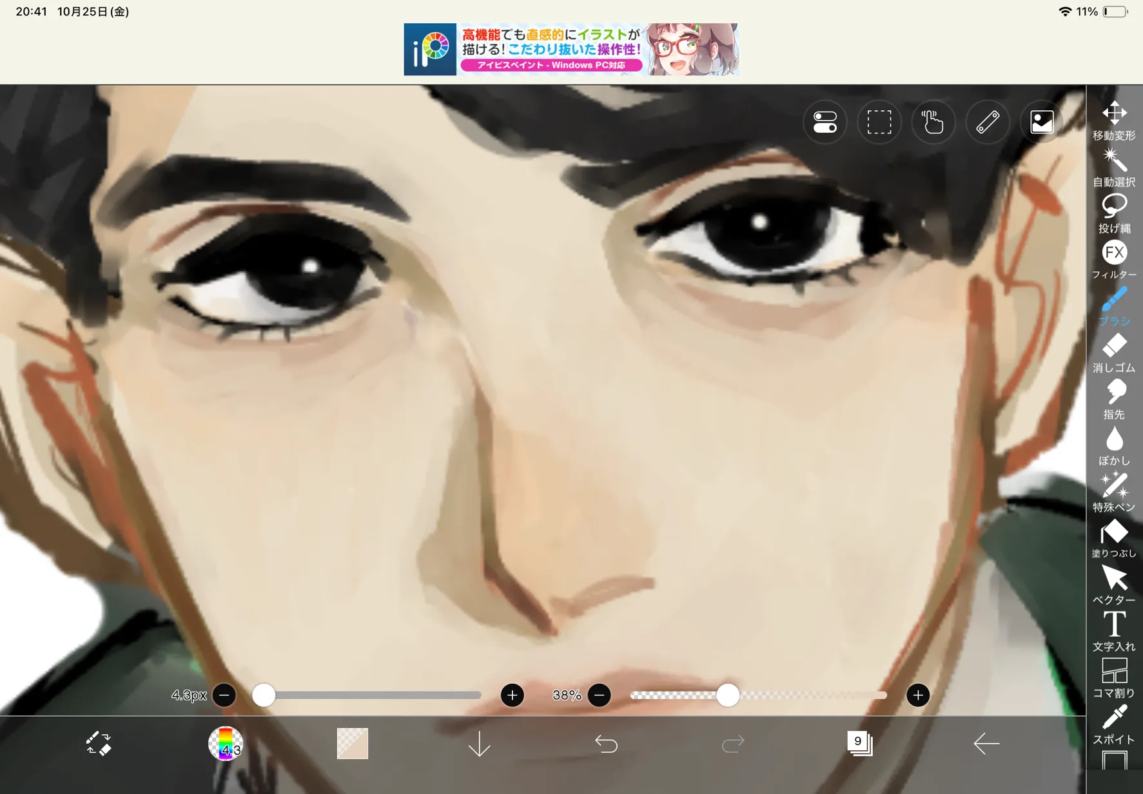
Task: Open the material image icon
Action: click(1042, 122)
